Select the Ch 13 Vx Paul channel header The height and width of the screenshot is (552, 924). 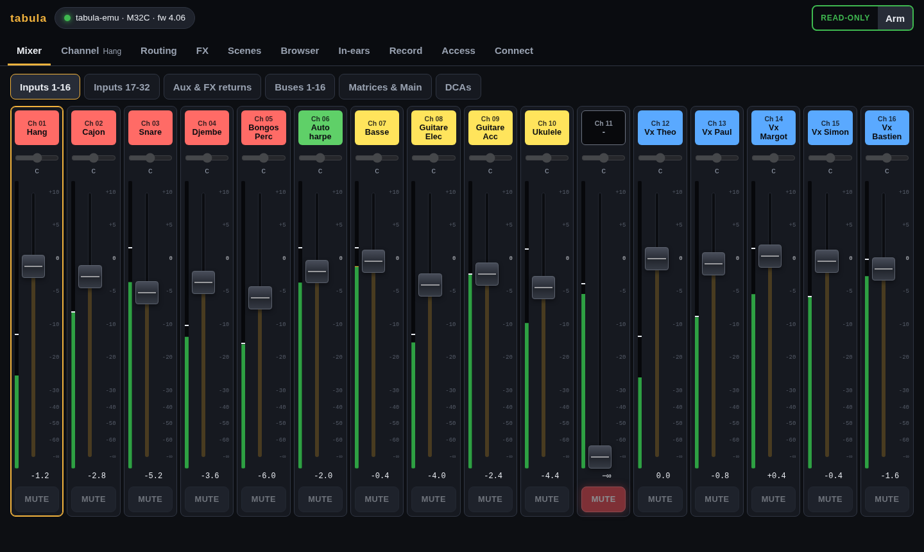(x=717, y=128)
